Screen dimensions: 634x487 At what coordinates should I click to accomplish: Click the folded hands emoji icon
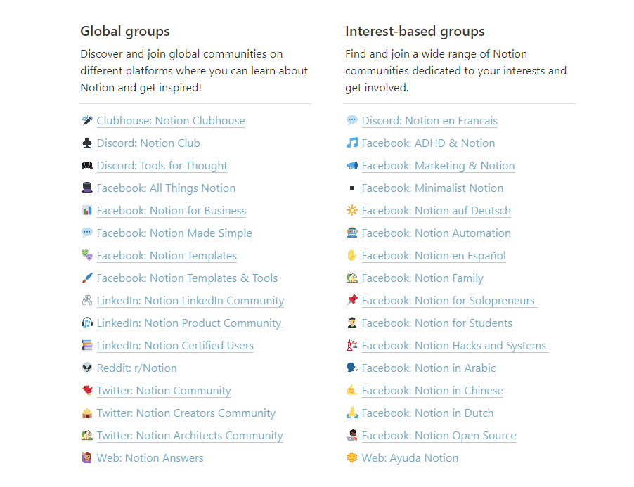coord(352,413)
